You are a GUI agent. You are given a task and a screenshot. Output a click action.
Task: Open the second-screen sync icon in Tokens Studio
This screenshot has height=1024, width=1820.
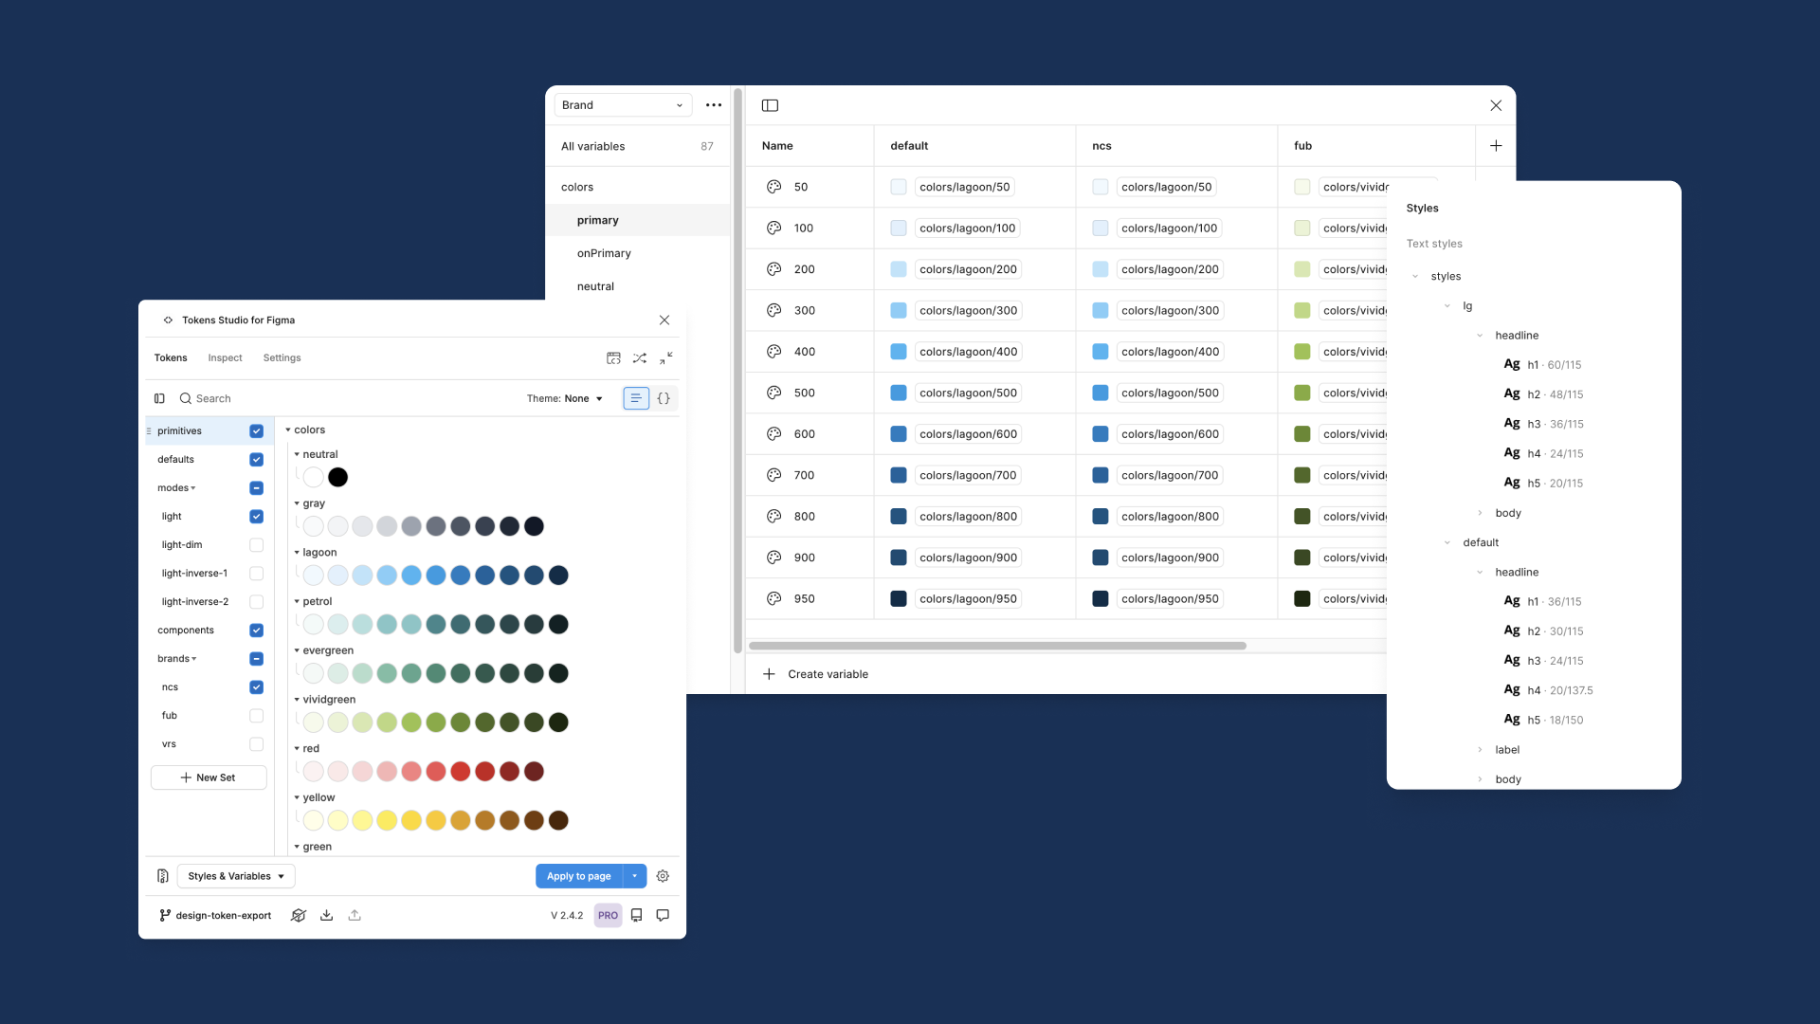coord(613,358)
